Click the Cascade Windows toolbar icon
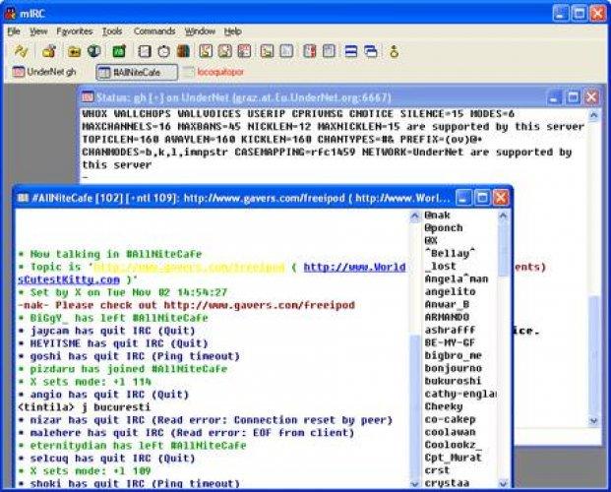 tap(372, 50)
